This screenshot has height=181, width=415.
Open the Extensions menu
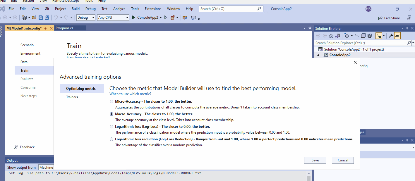click(x=153, y=9)
